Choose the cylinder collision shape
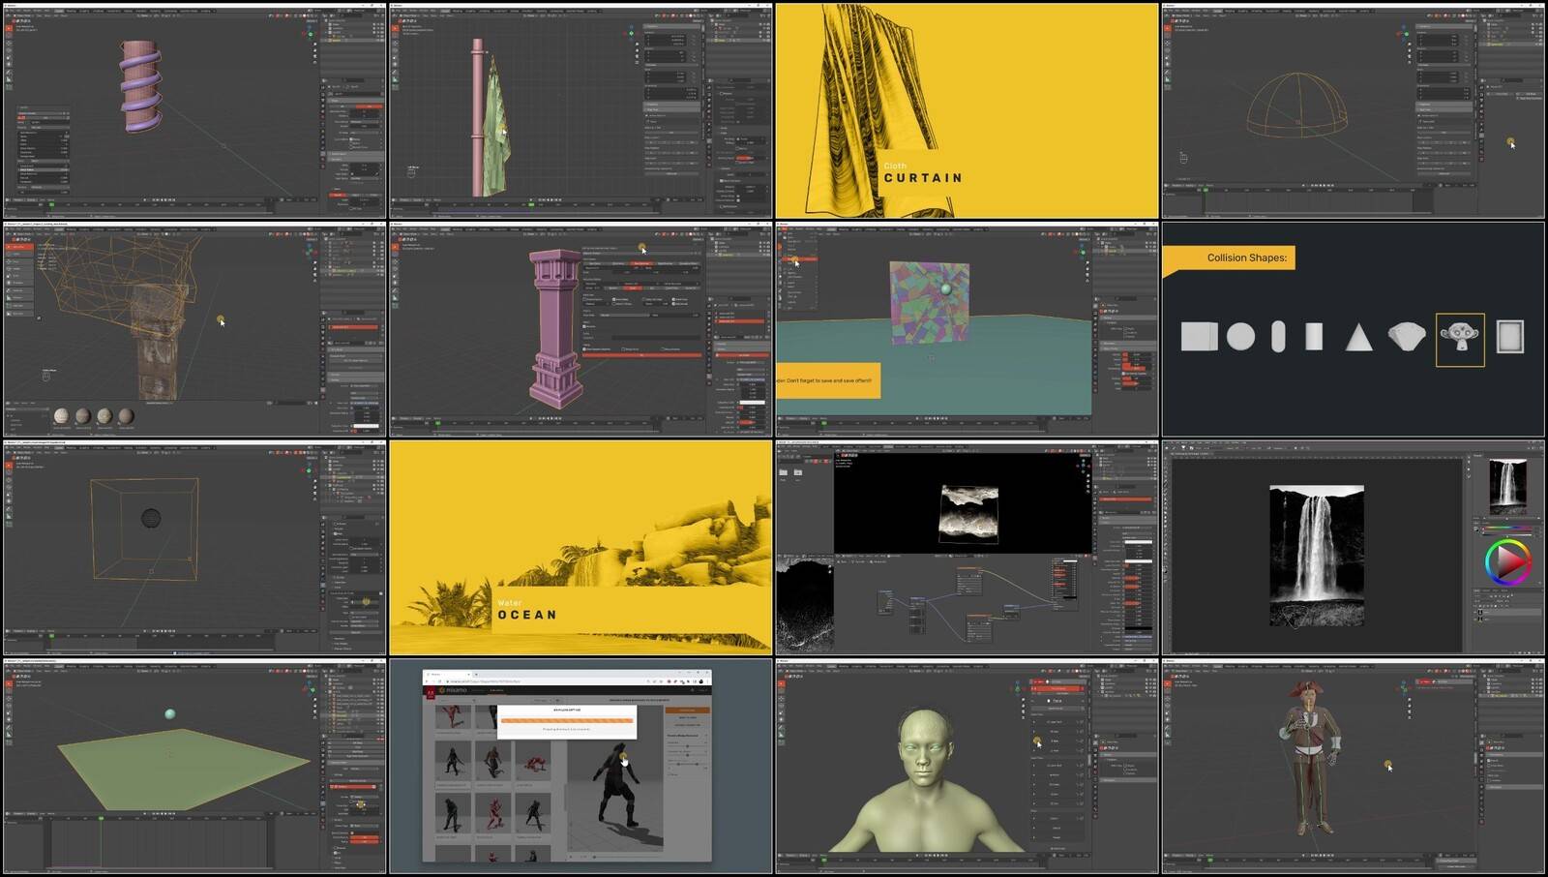Image resolution: width=1548 pixels, height=877 pixels. tap(1314, 337)
